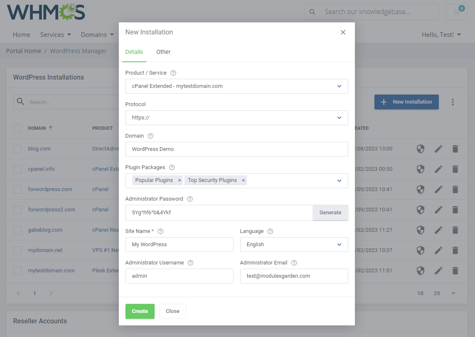Click Administrator Email input field
The height and width of the screenshot is (337, 475).
tap(294, 276)
